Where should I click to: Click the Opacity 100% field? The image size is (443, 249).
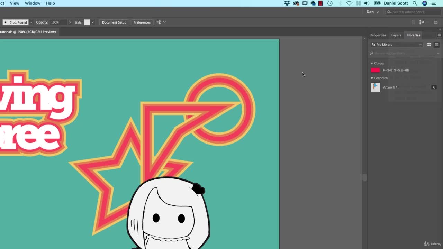(58, 22)
